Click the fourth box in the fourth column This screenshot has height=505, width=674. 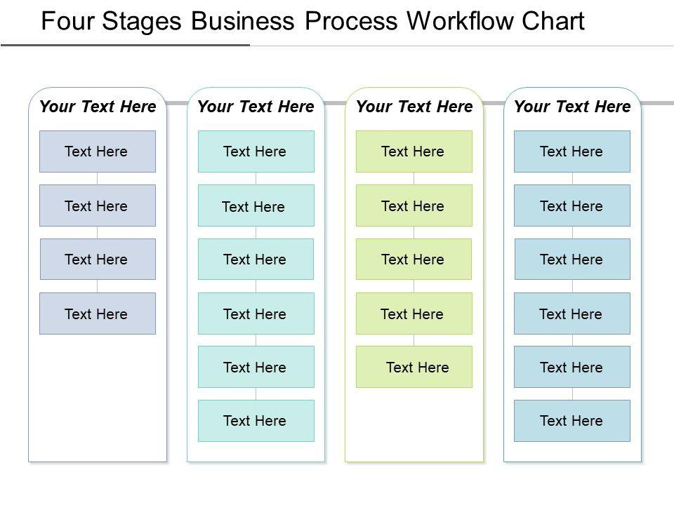pos(572,314)
